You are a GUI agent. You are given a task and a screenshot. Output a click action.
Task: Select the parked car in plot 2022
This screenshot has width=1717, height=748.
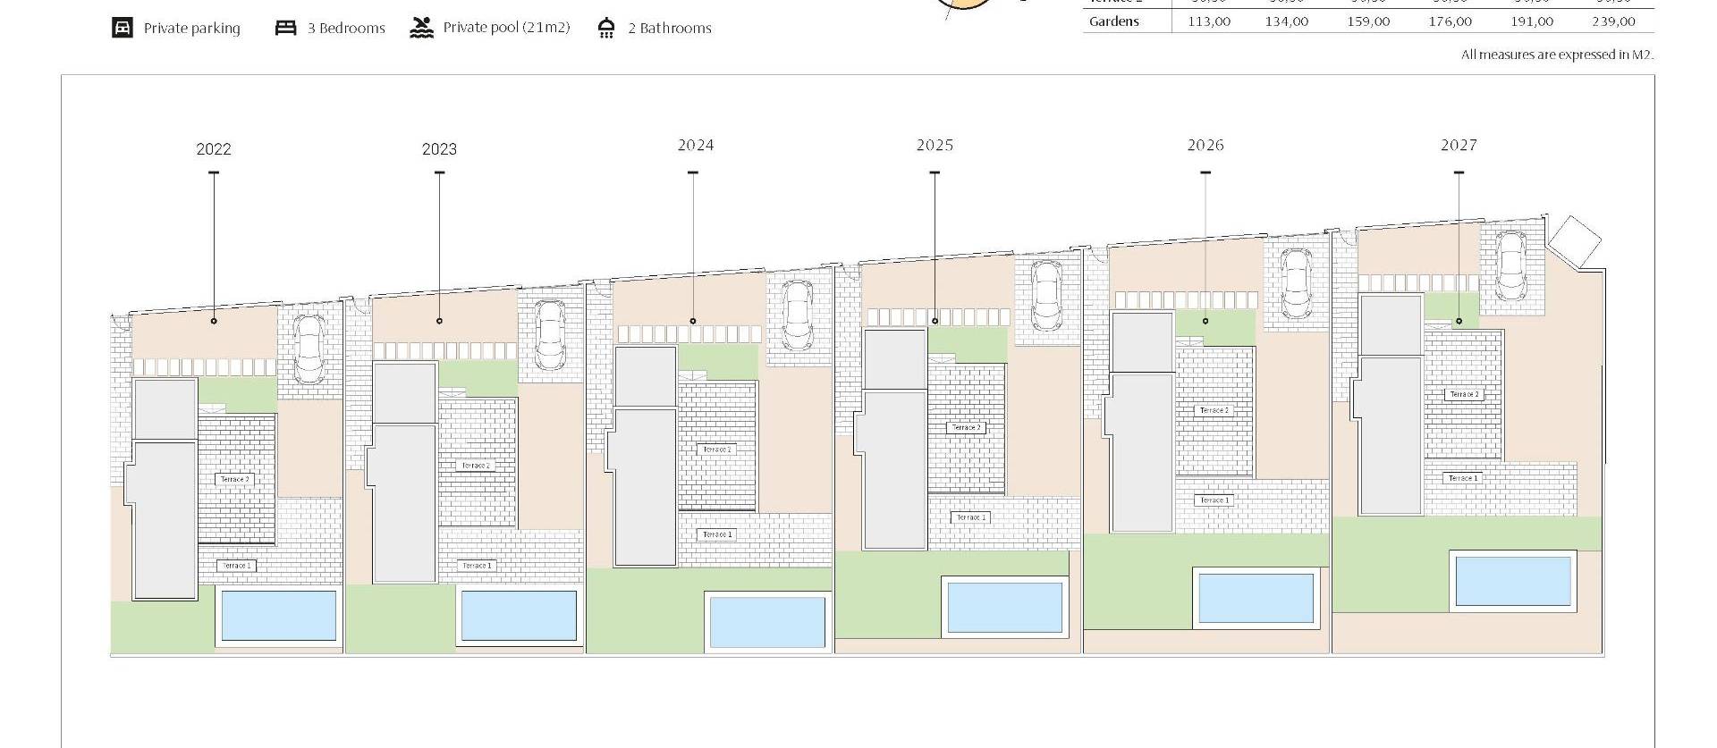tap(309, 349)
